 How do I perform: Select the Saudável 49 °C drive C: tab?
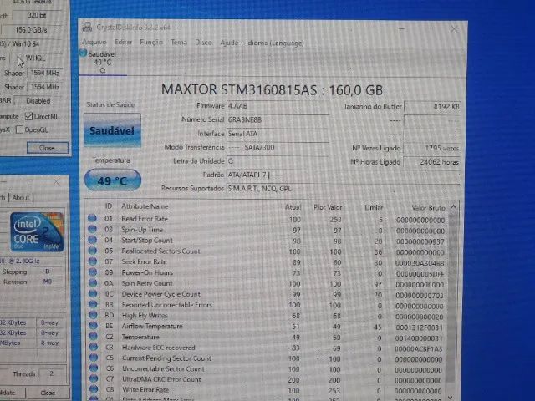pyautogui.click(x=102, y=62)
